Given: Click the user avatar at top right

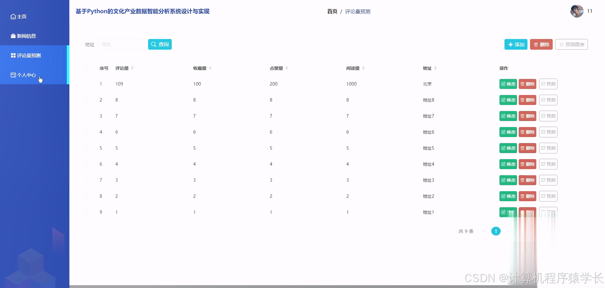Looking at the screenshot, I should (x=577, y=11).
